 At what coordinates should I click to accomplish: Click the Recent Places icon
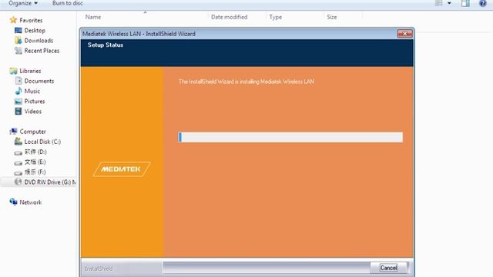point(18,51)
